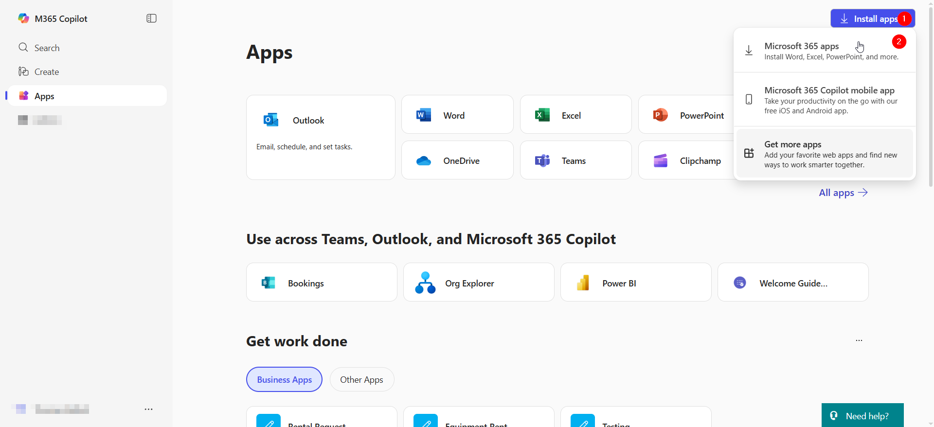Open account options ellipsis in sidebar

[148, 409]
